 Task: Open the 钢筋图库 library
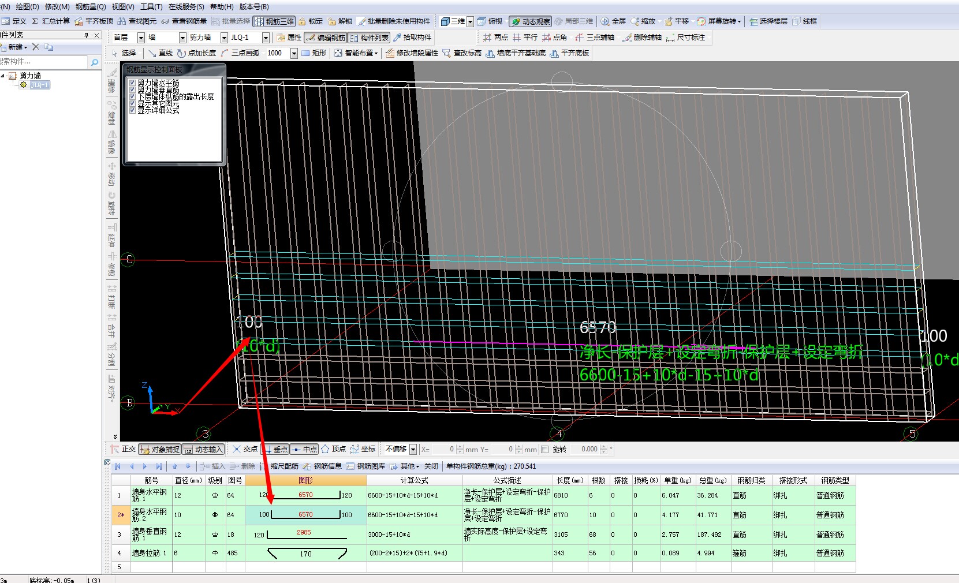(x=366, y=466)
